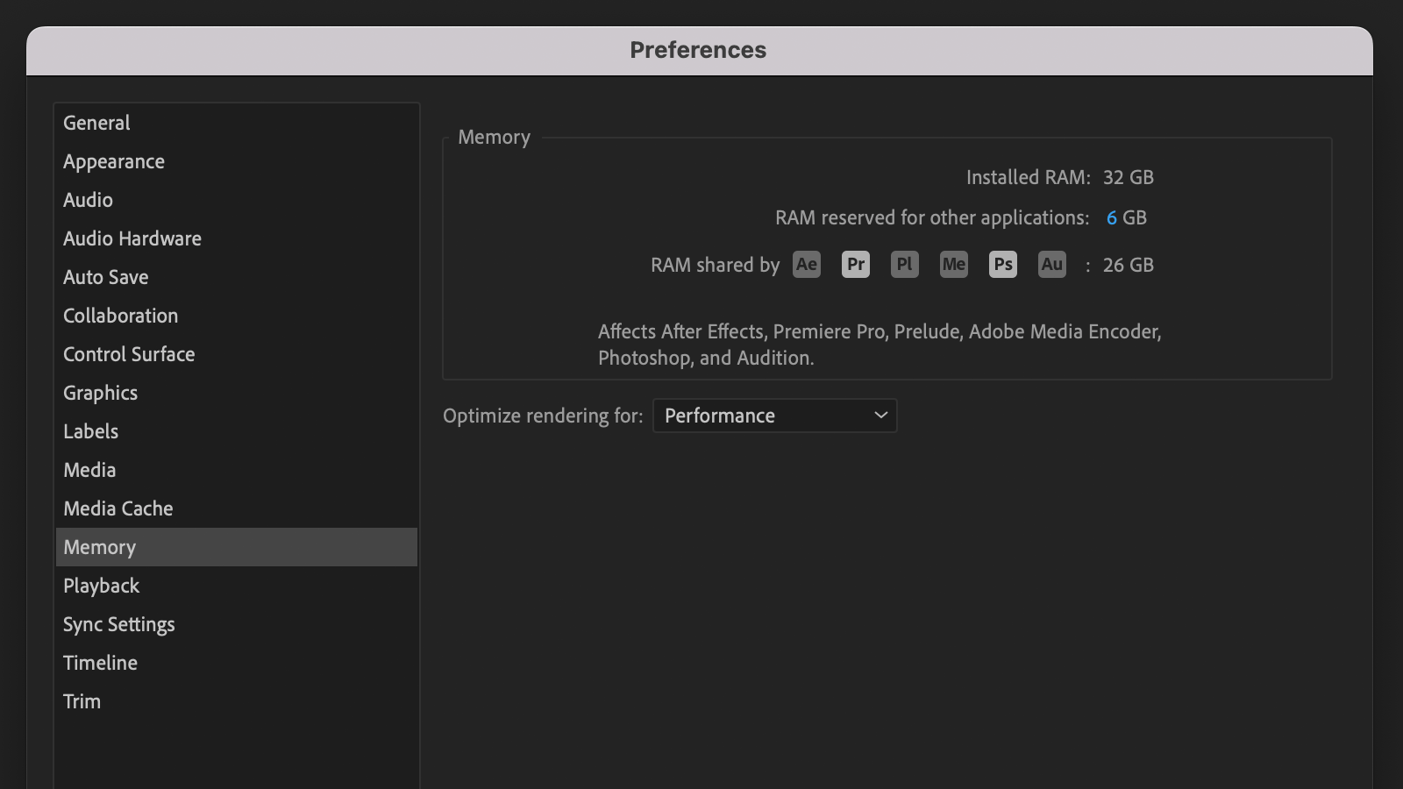Screen dimensions: 1403x789
Task: Click the After Effects (Ae) icon
Action: 806,264
